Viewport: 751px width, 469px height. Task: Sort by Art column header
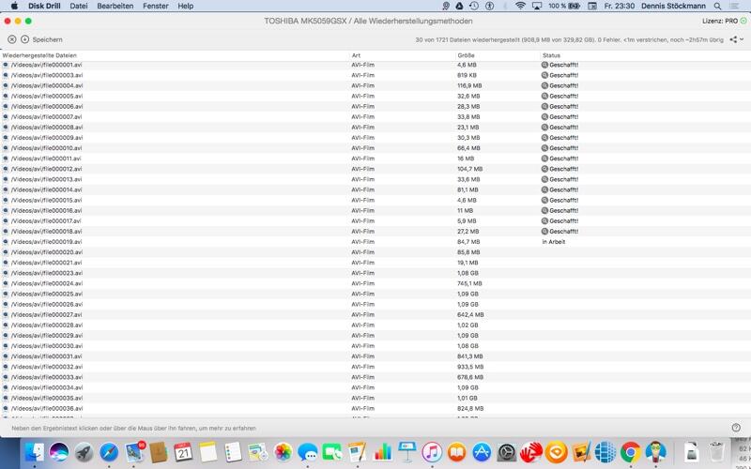pos(356,55)
